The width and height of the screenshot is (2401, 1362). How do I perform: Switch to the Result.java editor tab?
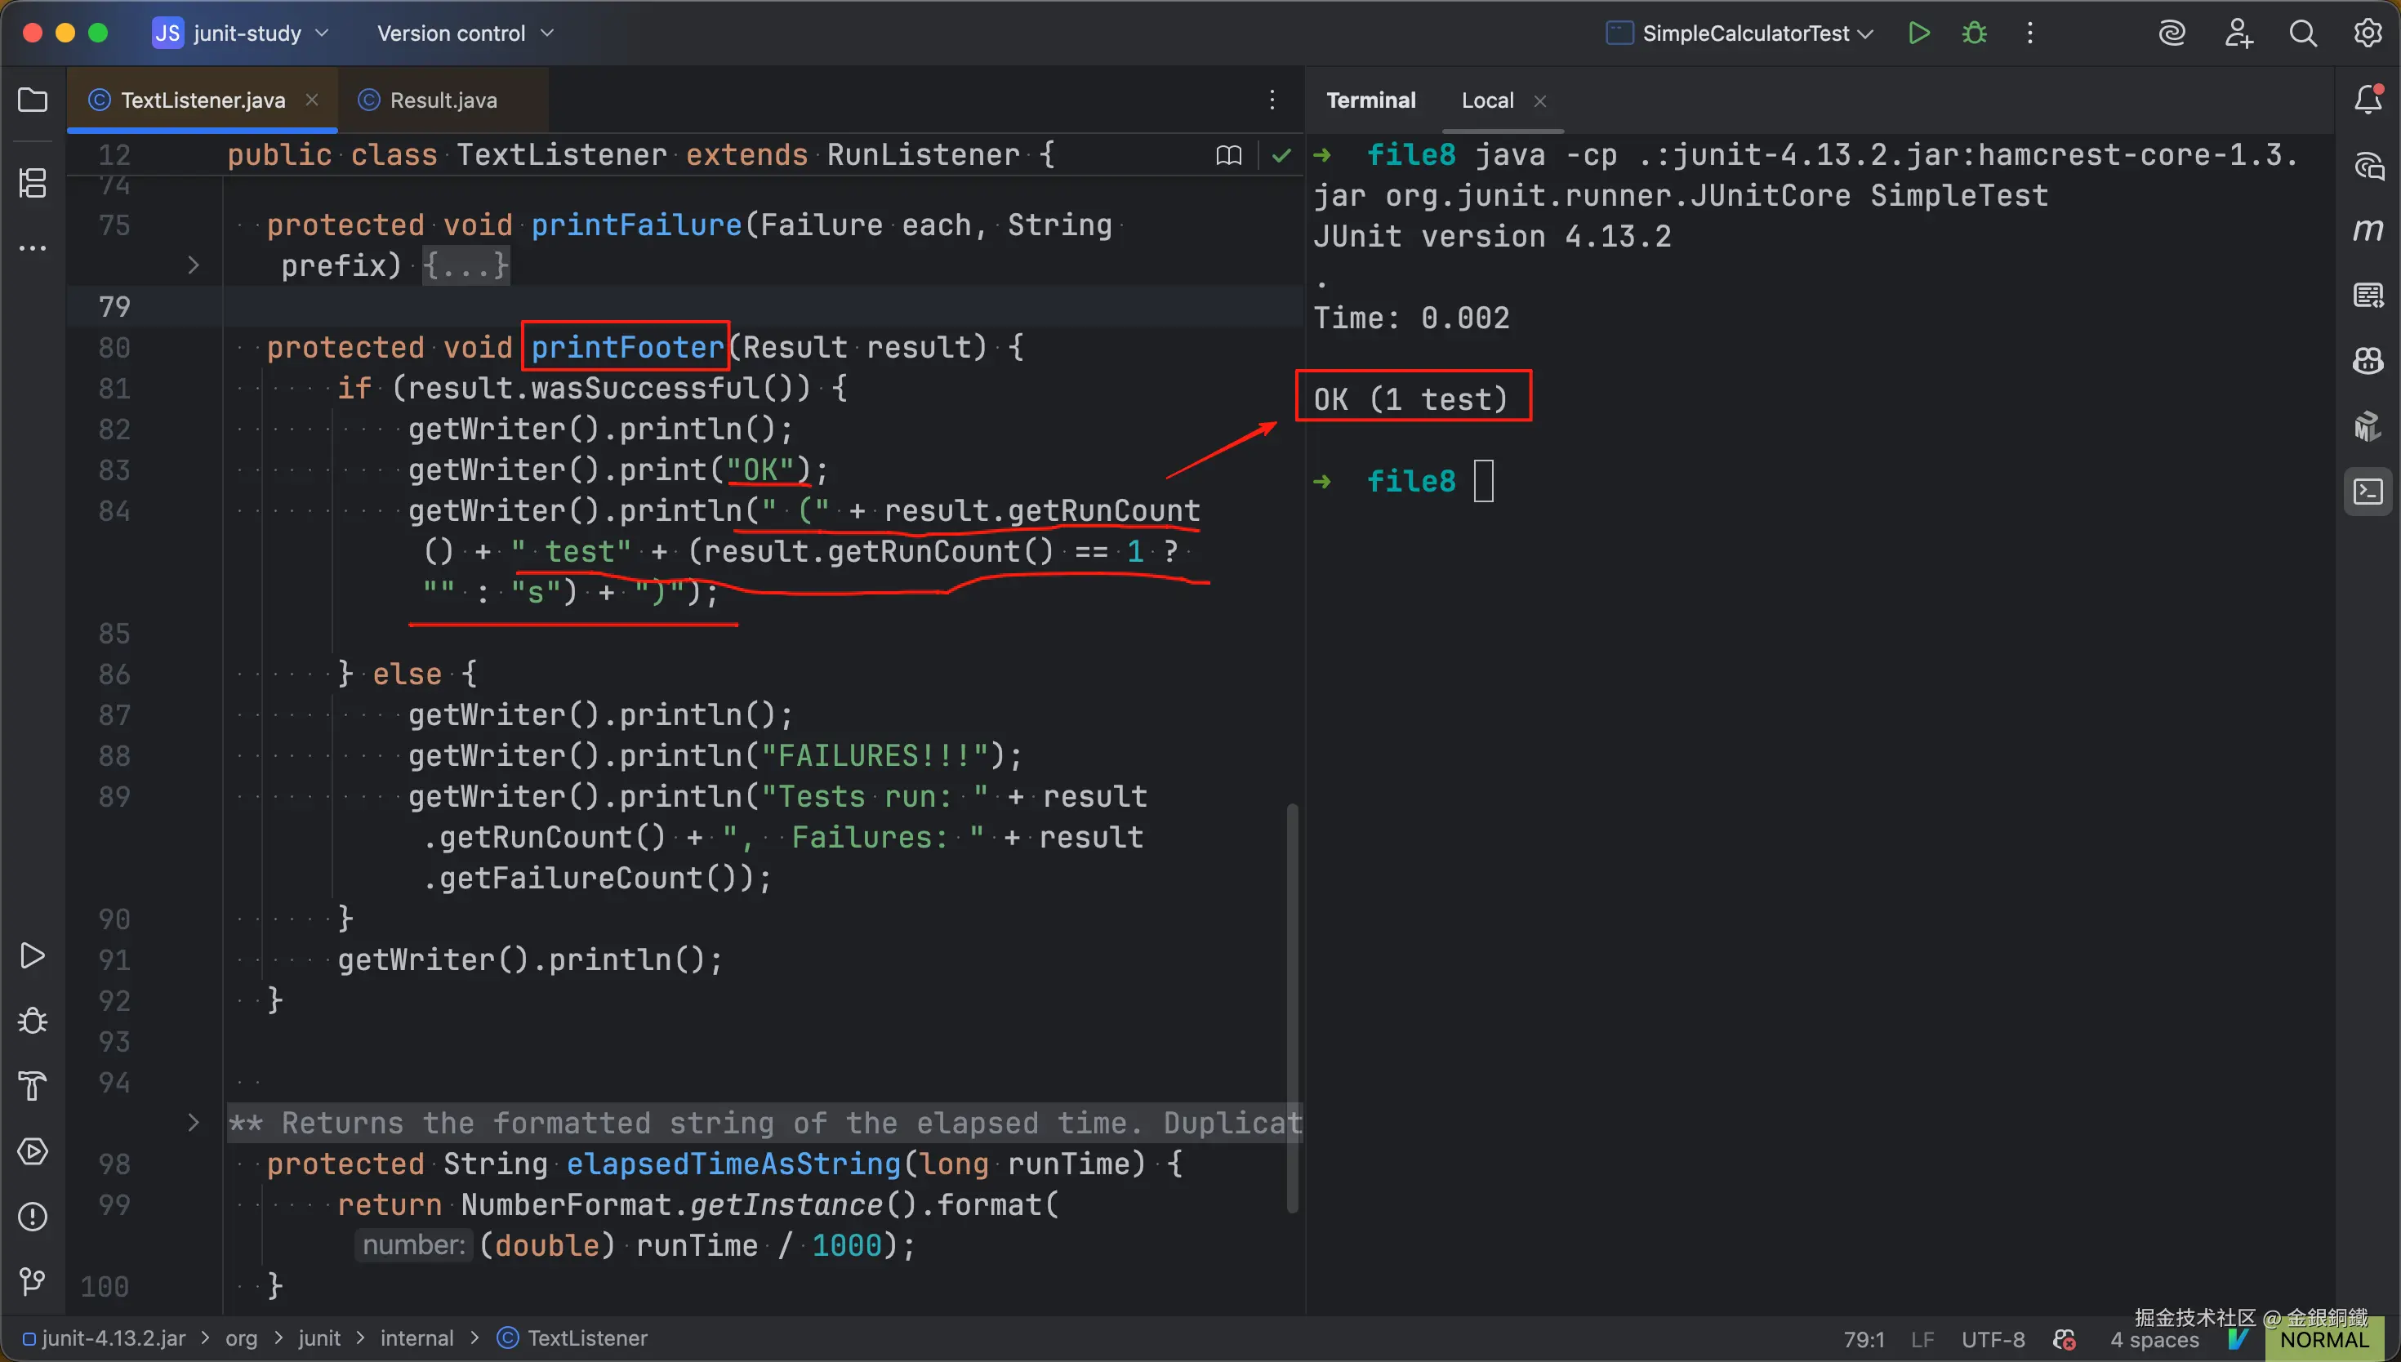[x=443, y=100]
